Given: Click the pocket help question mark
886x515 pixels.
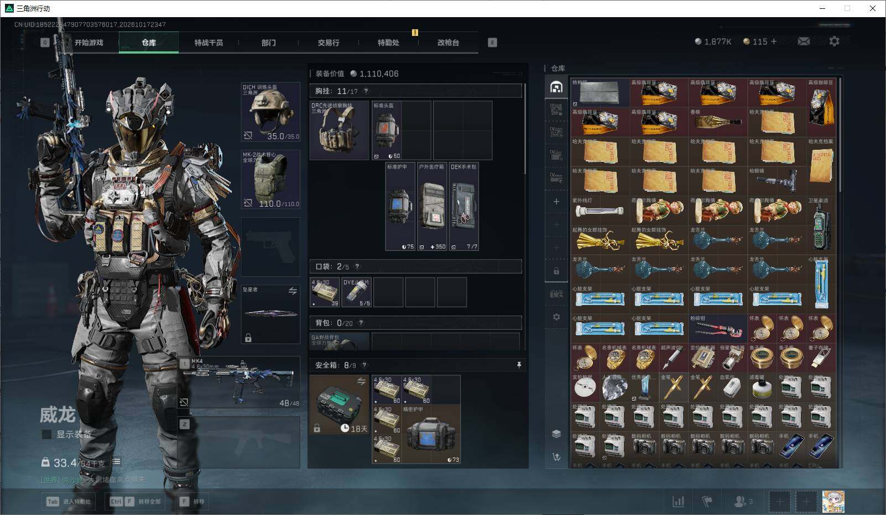Looking at the screenshot, I should 357,266.
